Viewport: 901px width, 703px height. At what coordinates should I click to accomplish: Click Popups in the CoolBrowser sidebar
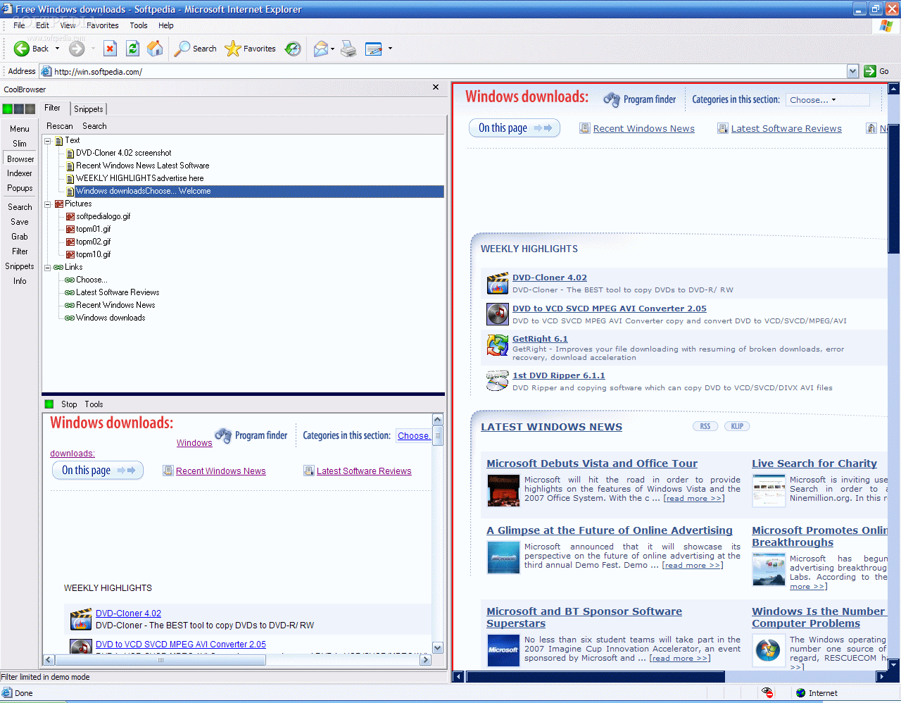[20, 188]
